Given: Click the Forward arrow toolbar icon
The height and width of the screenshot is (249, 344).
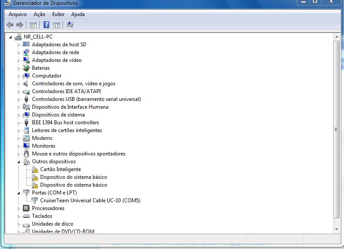Looking at the screenshot, I should (20, 25).
